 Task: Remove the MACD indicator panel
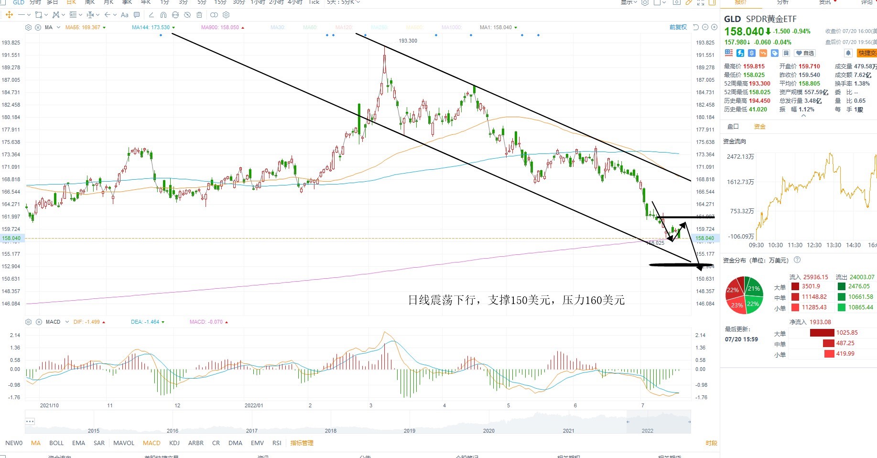click(x=38, y=322)
